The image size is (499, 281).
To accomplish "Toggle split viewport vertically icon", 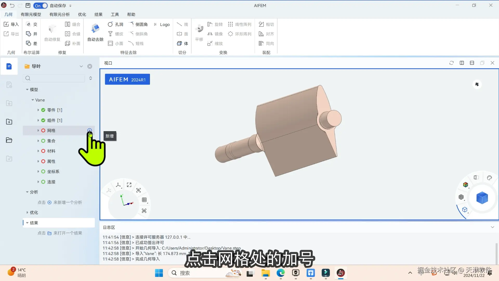I will pyautogui.click(x=462, y=63).
